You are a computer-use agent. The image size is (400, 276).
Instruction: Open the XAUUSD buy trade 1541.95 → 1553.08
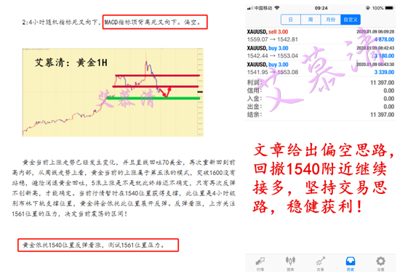tap(321, 68)
